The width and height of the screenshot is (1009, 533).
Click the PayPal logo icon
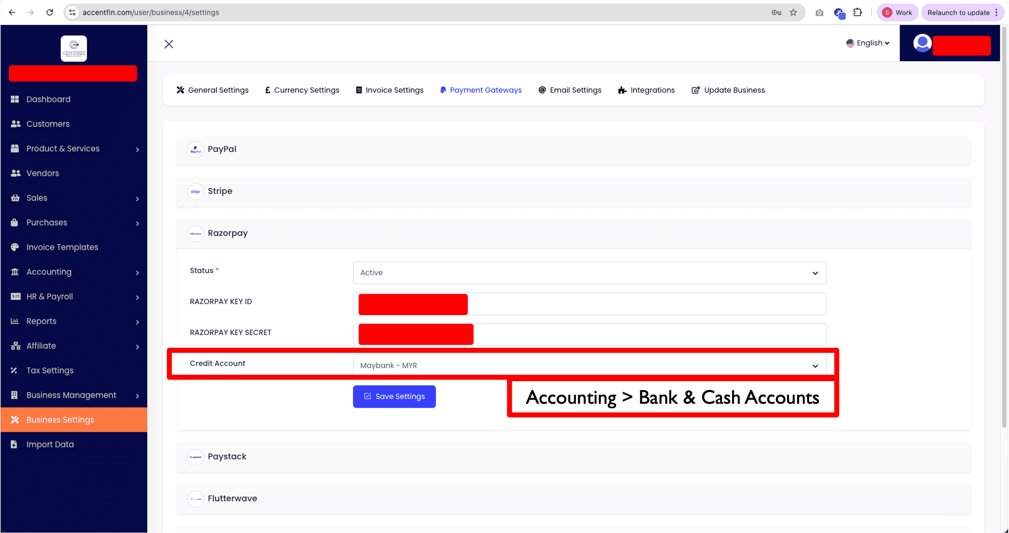(195, 149)
